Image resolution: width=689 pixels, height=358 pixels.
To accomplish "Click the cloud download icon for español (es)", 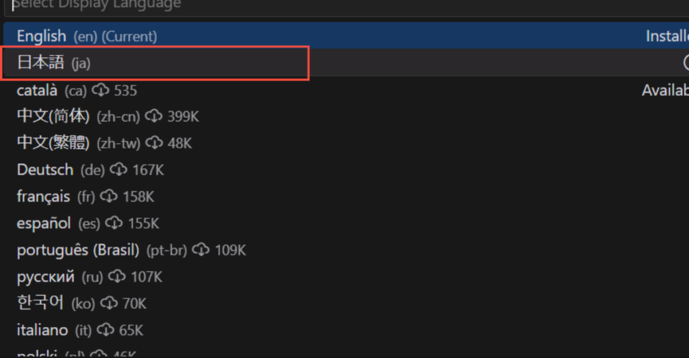I will [x=114, y=223].
